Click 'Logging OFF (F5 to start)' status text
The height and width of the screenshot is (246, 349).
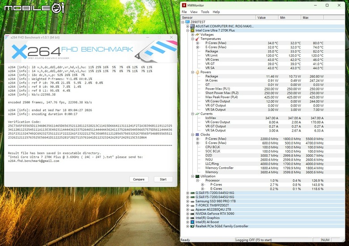click(254, 240)
